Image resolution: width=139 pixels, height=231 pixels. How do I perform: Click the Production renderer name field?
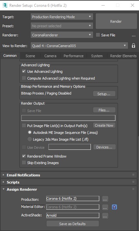pos(73,199)
